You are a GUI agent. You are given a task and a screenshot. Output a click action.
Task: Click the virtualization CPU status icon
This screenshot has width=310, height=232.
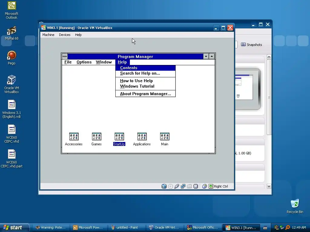click(196, 186)
